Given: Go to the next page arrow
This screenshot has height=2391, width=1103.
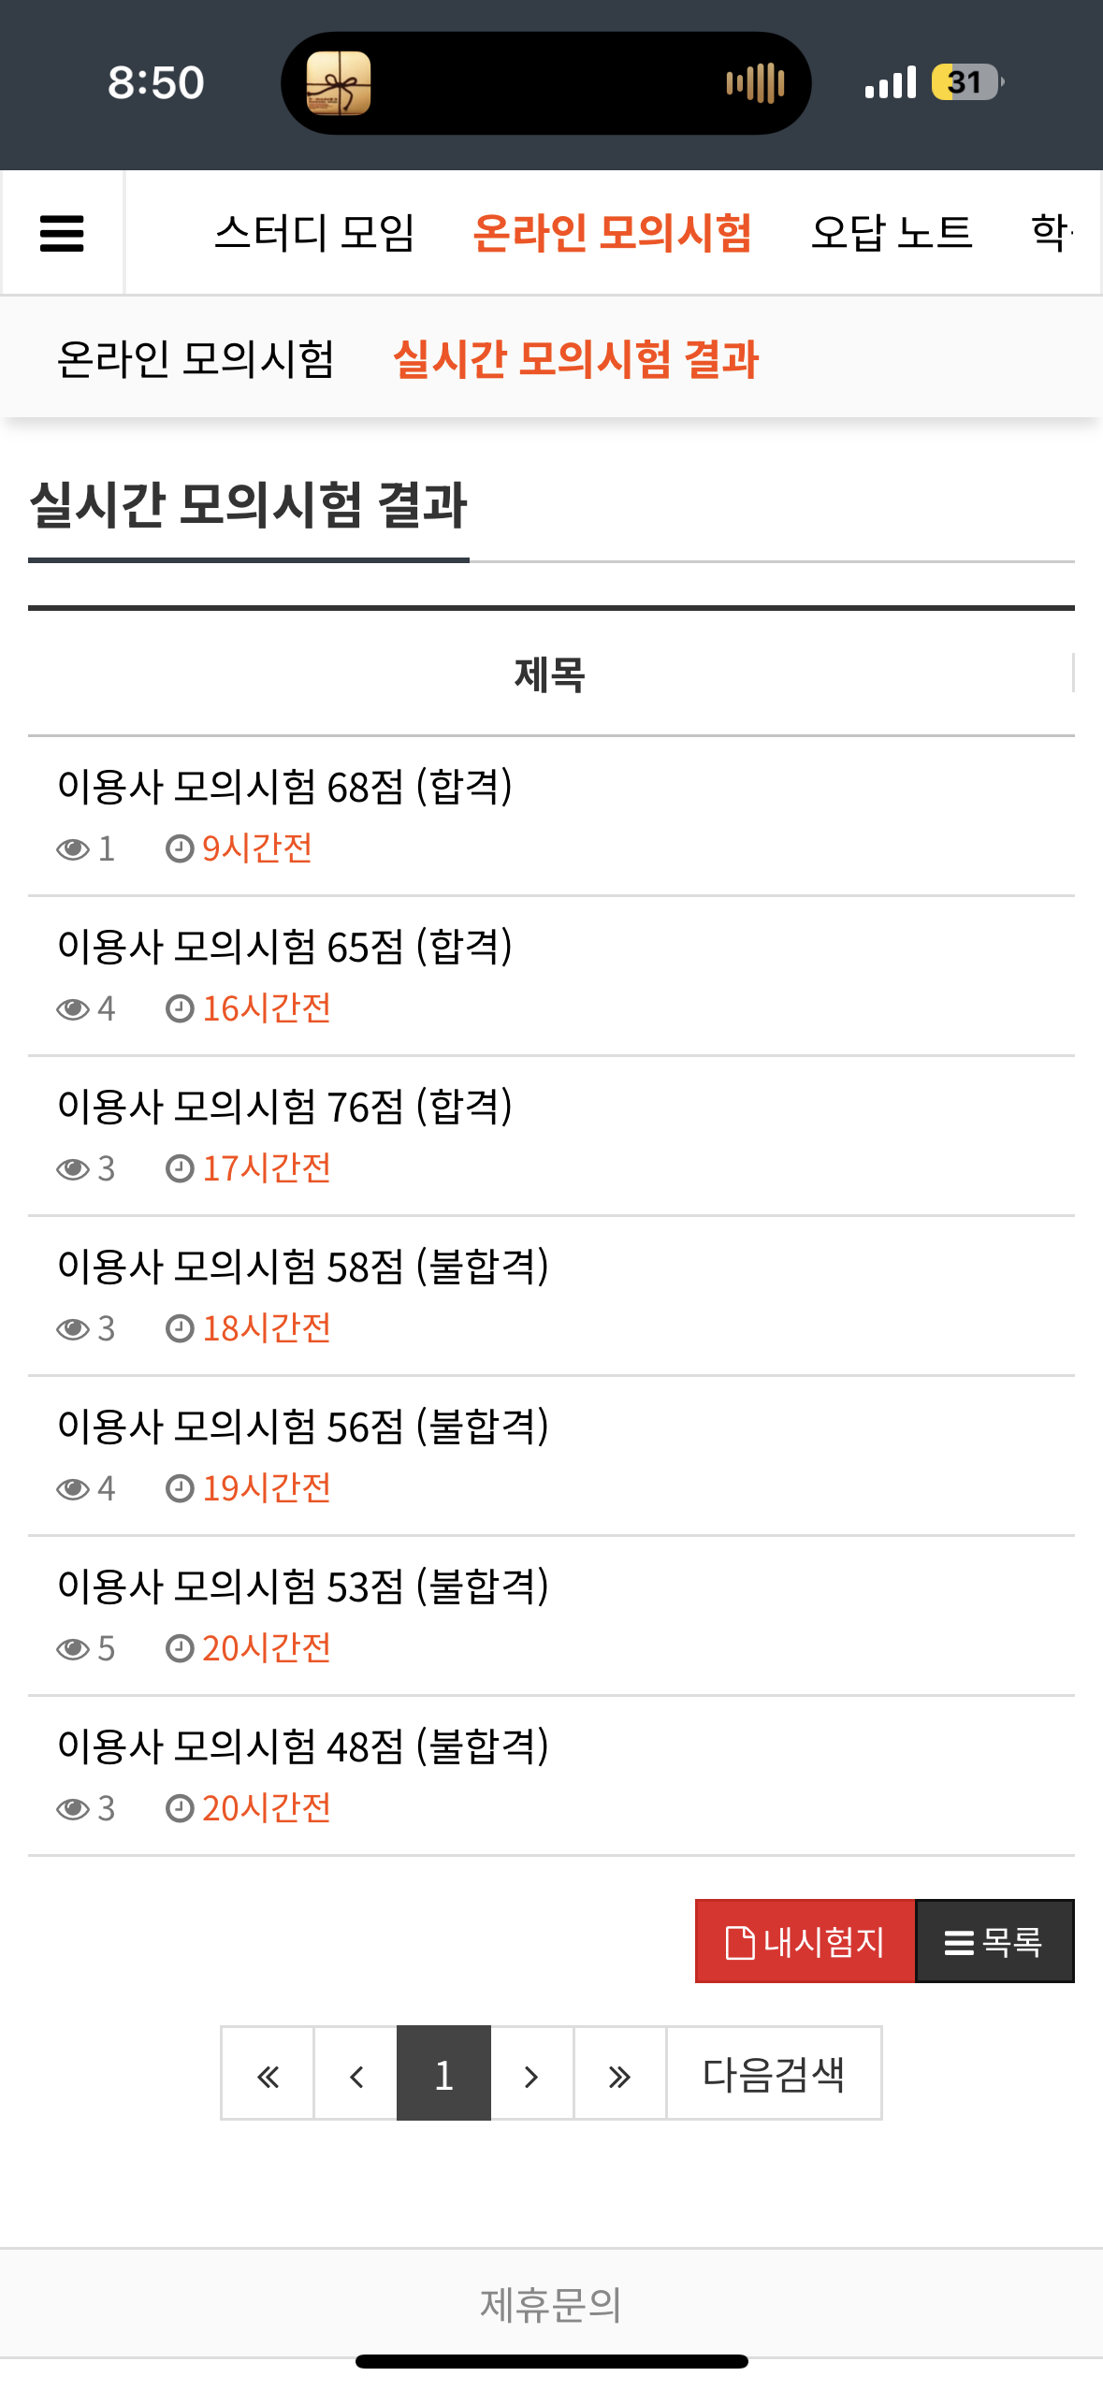Looking at the screenshot, I should click(531, 2077).
